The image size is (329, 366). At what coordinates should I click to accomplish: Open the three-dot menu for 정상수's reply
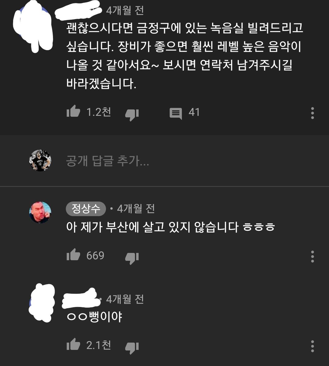click(x=312, y=257)
